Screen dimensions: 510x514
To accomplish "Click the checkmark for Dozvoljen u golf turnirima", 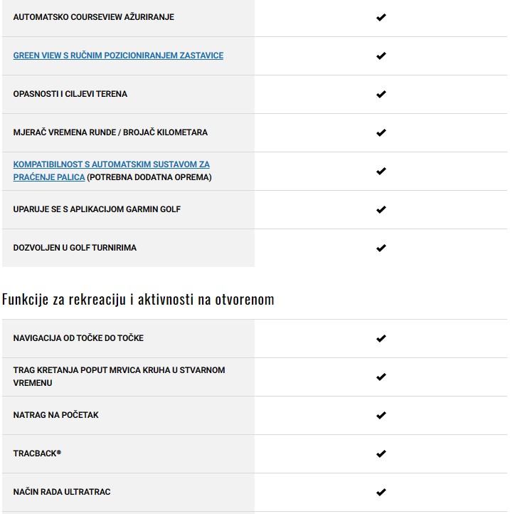I will [381, 248].
